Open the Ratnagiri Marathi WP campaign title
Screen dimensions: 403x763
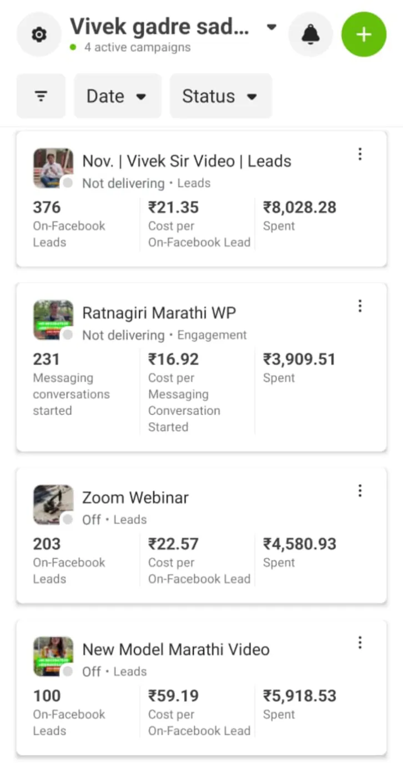(x=159, y=313)
